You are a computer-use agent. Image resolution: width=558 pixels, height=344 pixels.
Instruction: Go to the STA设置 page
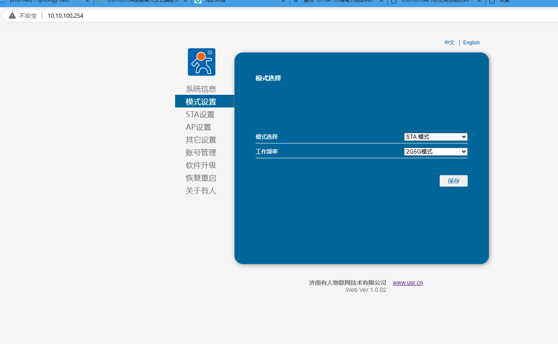200,114
